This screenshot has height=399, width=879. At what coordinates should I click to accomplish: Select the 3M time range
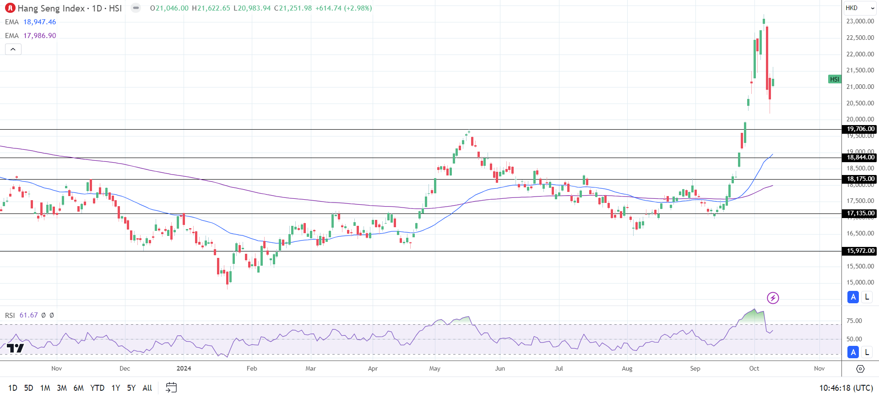pyautogui.click(x=62, y=388)
